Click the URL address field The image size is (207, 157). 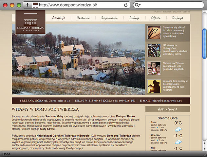tap(81, 5)
